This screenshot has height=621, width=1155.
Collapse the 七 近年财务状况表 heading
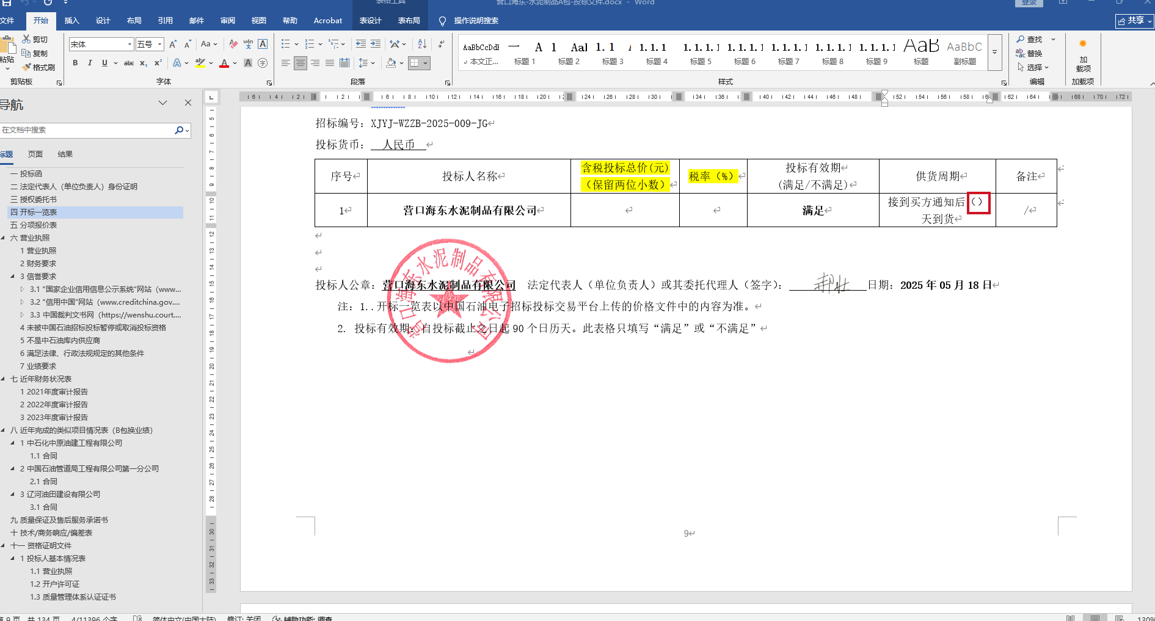click(3, 379)
